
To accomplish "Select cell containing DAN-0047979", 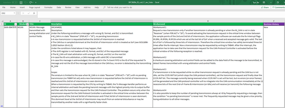I will pyautogui.click(x=10, y=66).
